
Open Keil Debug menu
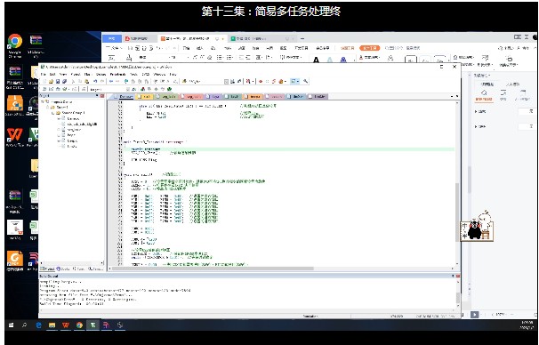coord(101,74)
